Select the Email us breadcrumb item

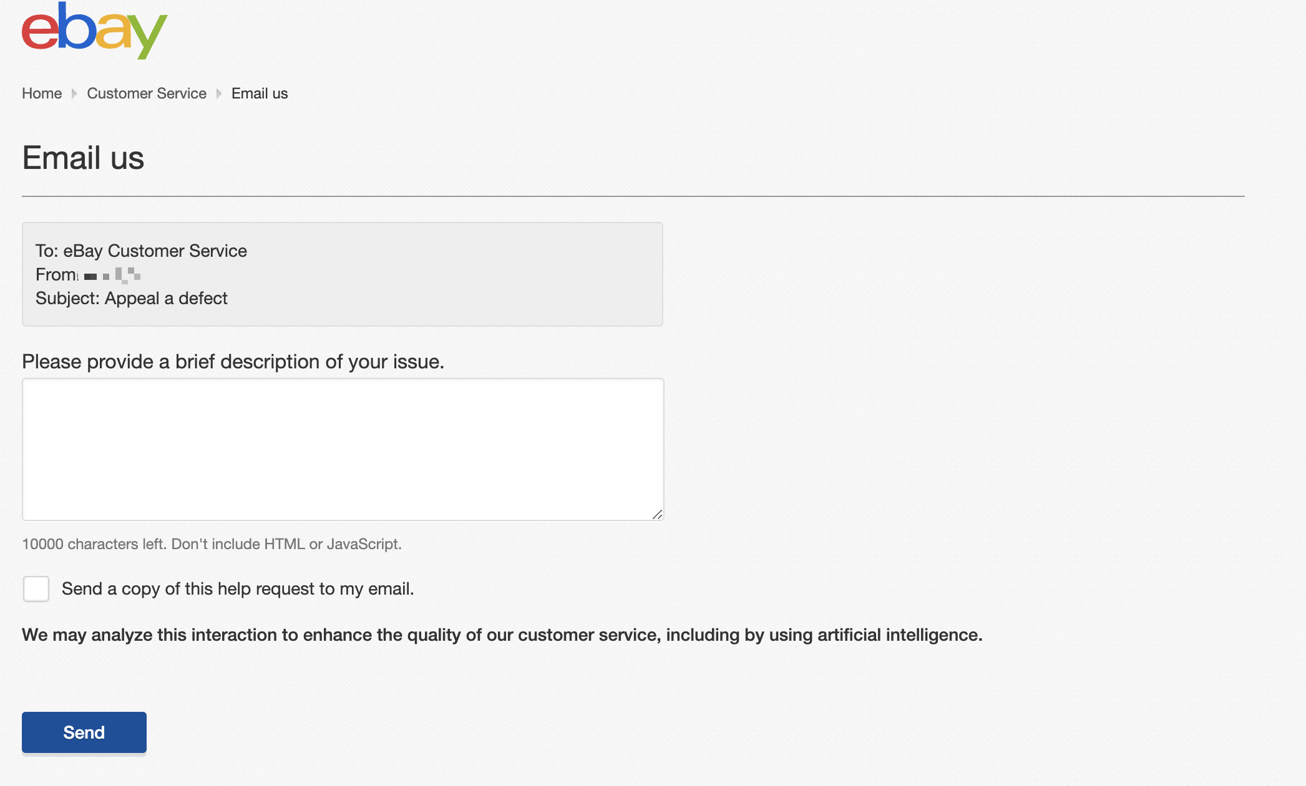click(260, 93)
